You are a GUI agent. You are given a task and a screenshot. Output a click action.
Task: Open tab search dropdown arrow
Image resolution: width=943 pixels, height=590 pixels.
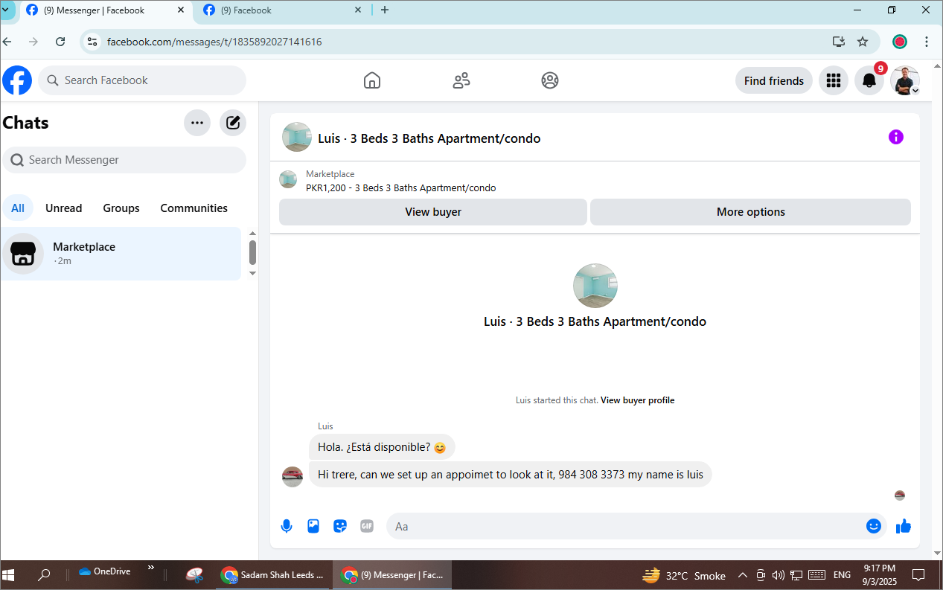[x=6, y=10]
